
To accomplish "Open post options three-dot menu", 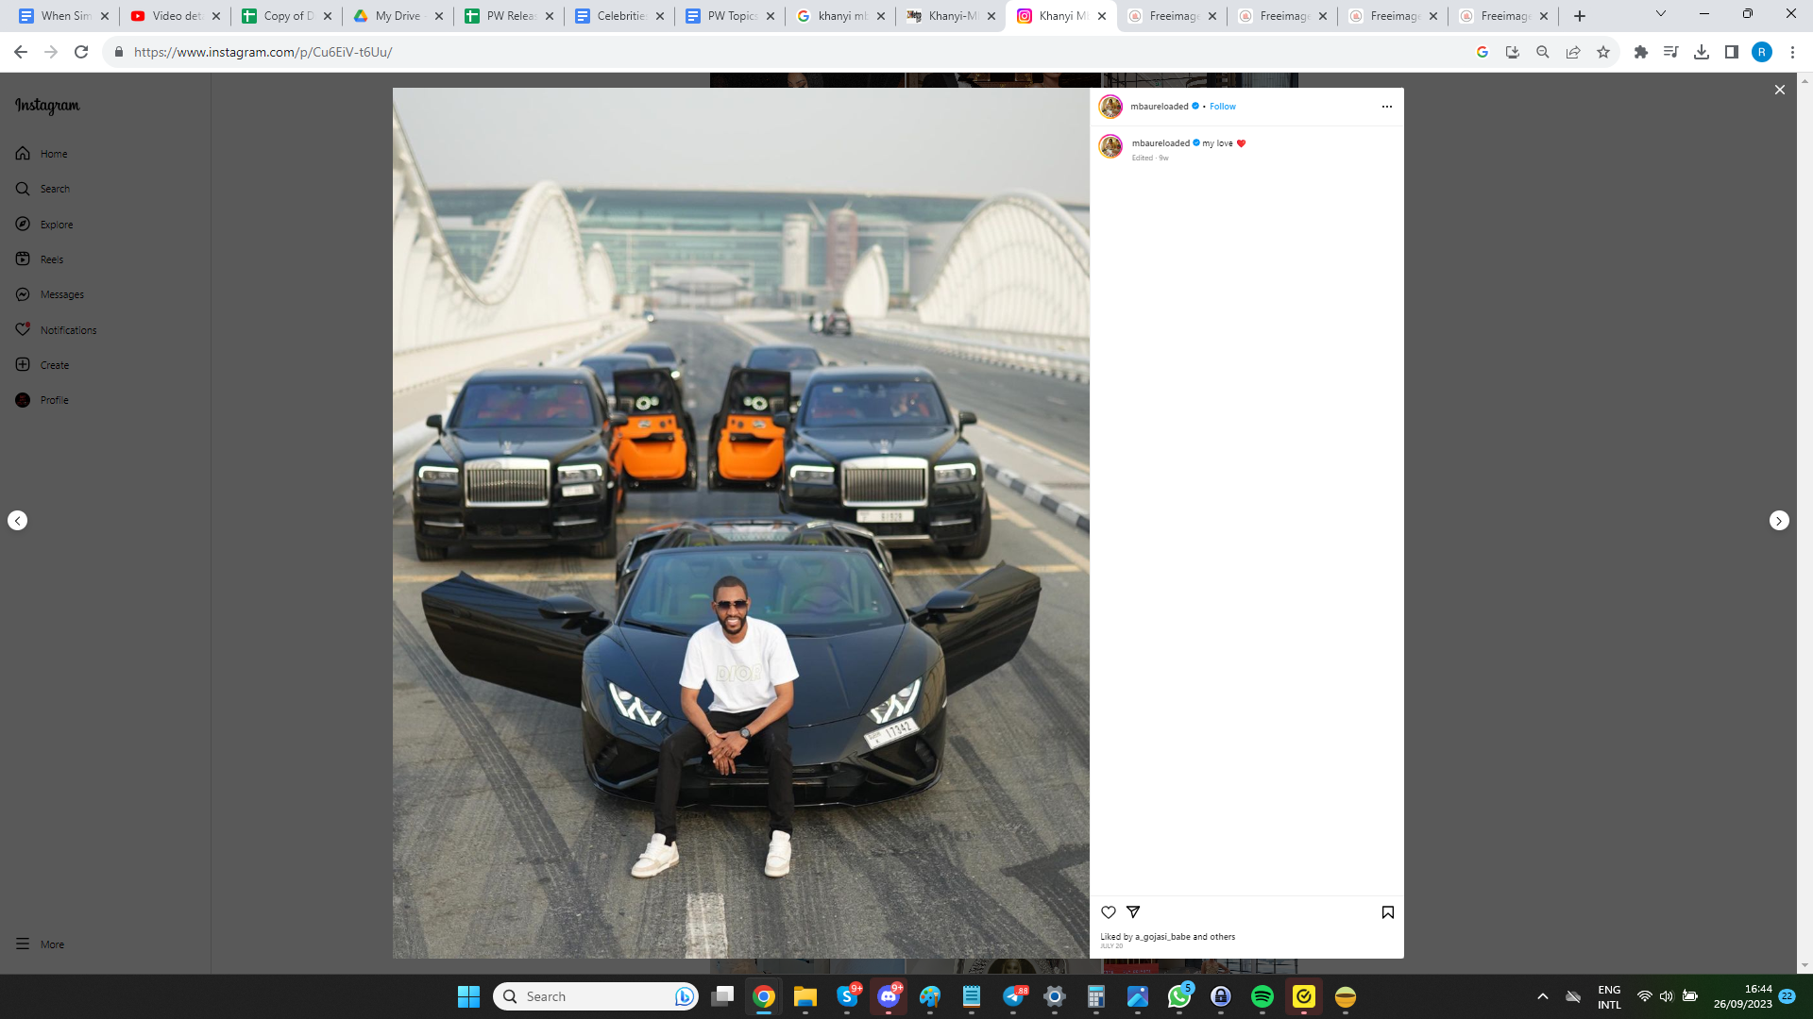I will (x=1386, y=107).
